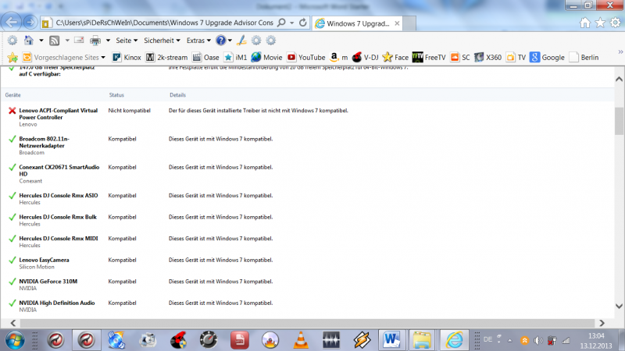Open VLC media player from taskbar
This screenshot has width=625, height=351.
tap(301, 340)
